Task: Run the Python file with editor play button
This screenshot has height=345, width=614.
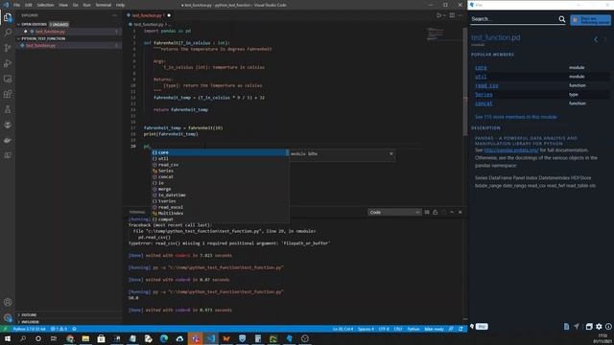Action: [439, 15]
